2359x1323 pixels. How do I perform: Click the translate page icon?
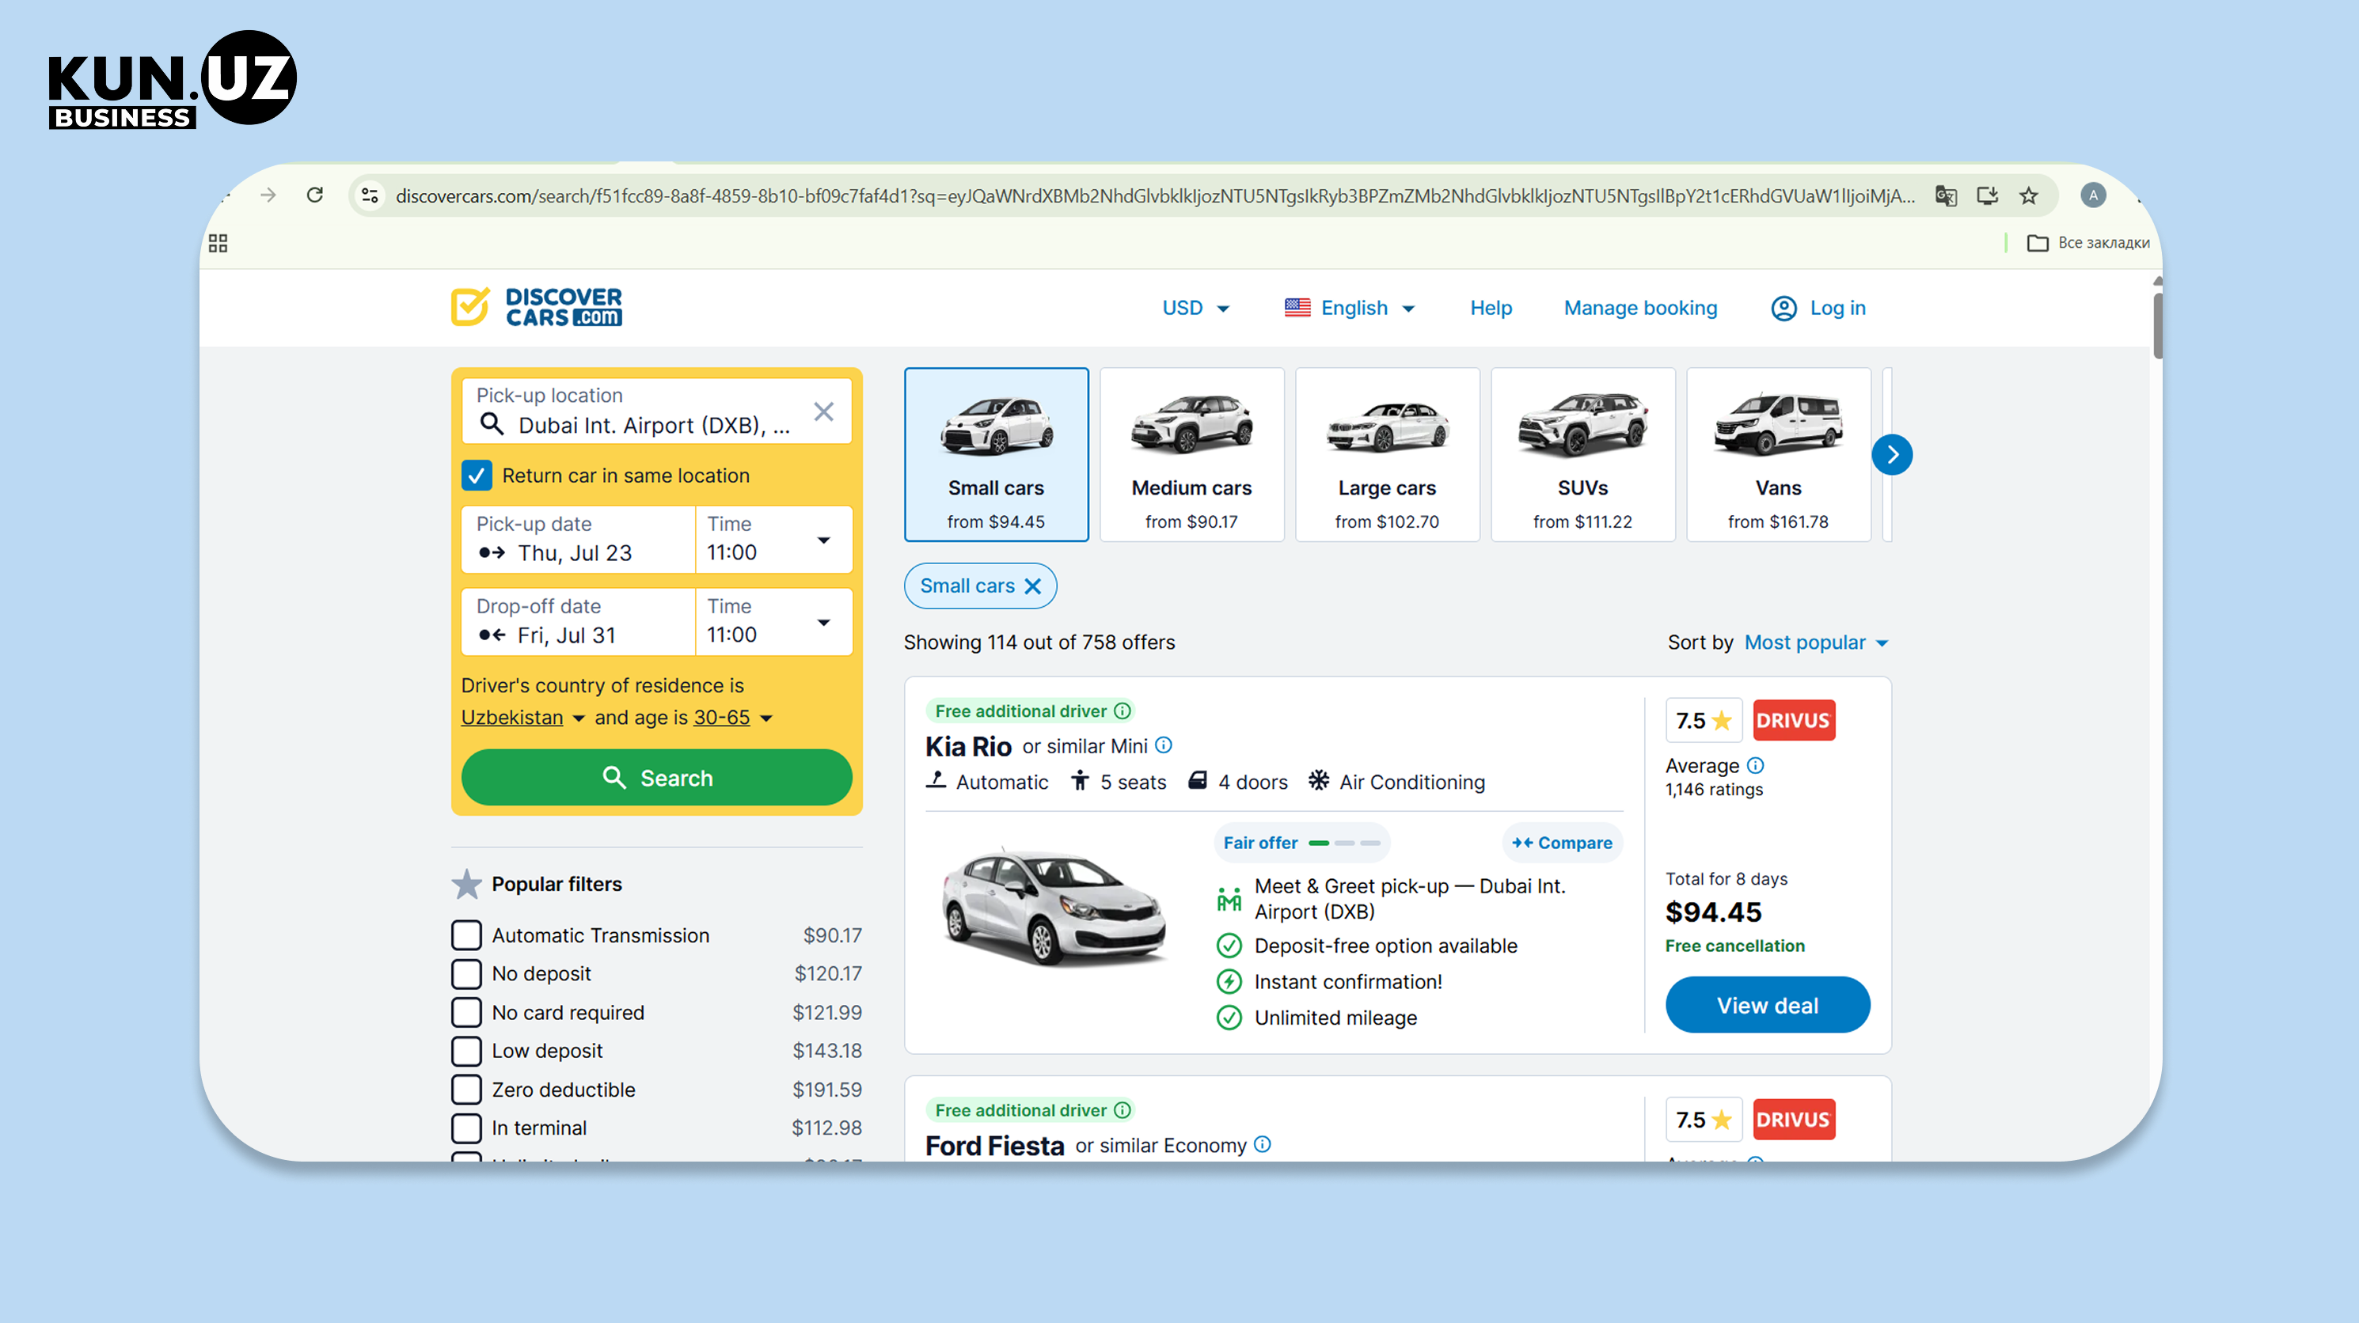[1946, 195]
